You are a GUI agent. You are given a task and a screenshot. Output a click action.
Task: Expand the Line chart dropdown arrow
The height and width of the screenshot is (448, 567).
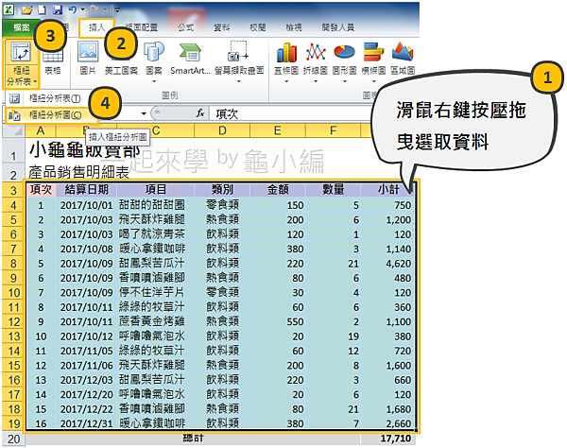pos(316,81)
